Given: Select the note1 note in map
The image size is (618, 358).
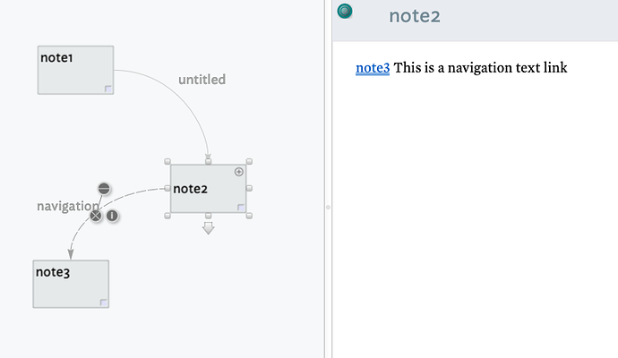Looking at the screenshot, I should 75,70.
